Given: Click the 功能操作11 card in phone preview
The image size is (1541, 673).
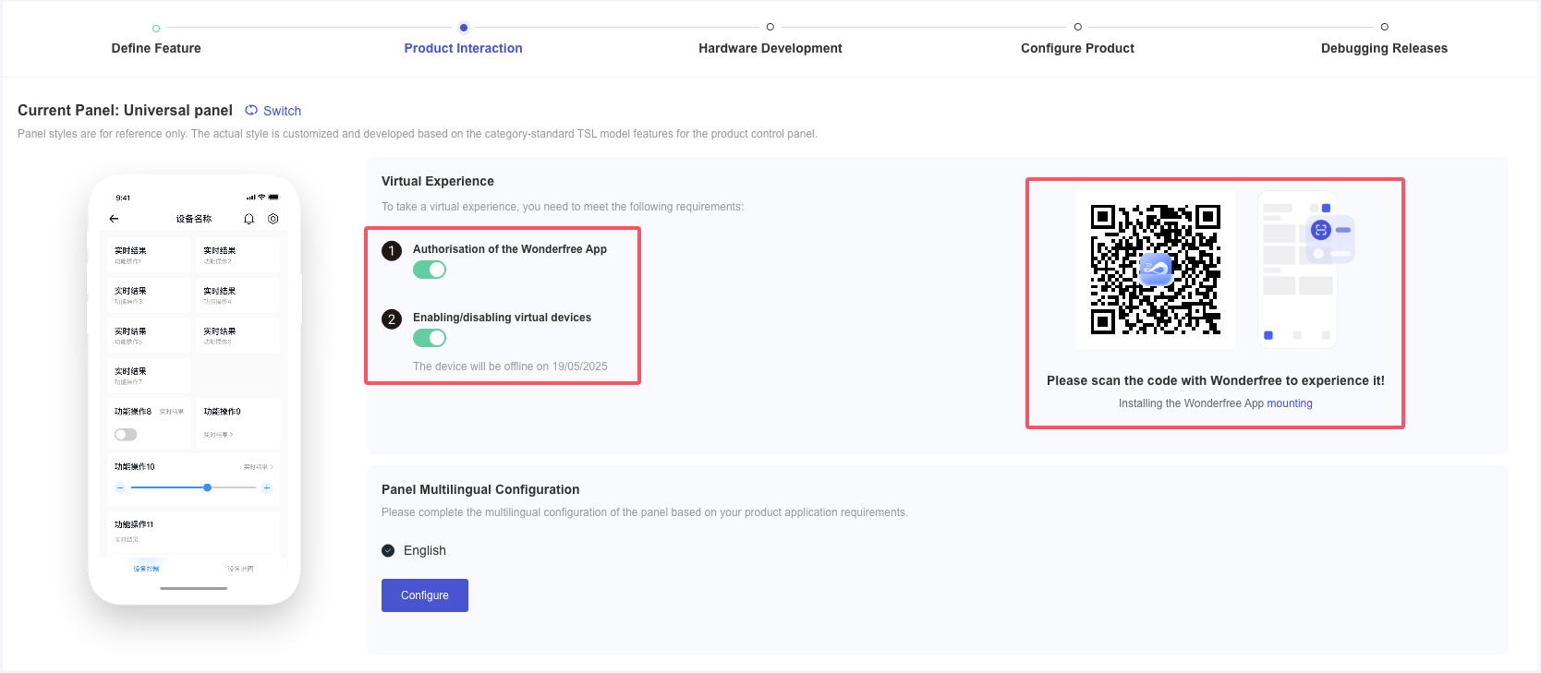Looking at the screenshot, I should (x=193, y=533).
